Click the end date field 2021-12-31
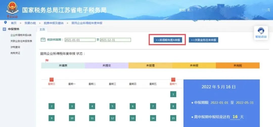273x127 pixels. click(116, 40)
